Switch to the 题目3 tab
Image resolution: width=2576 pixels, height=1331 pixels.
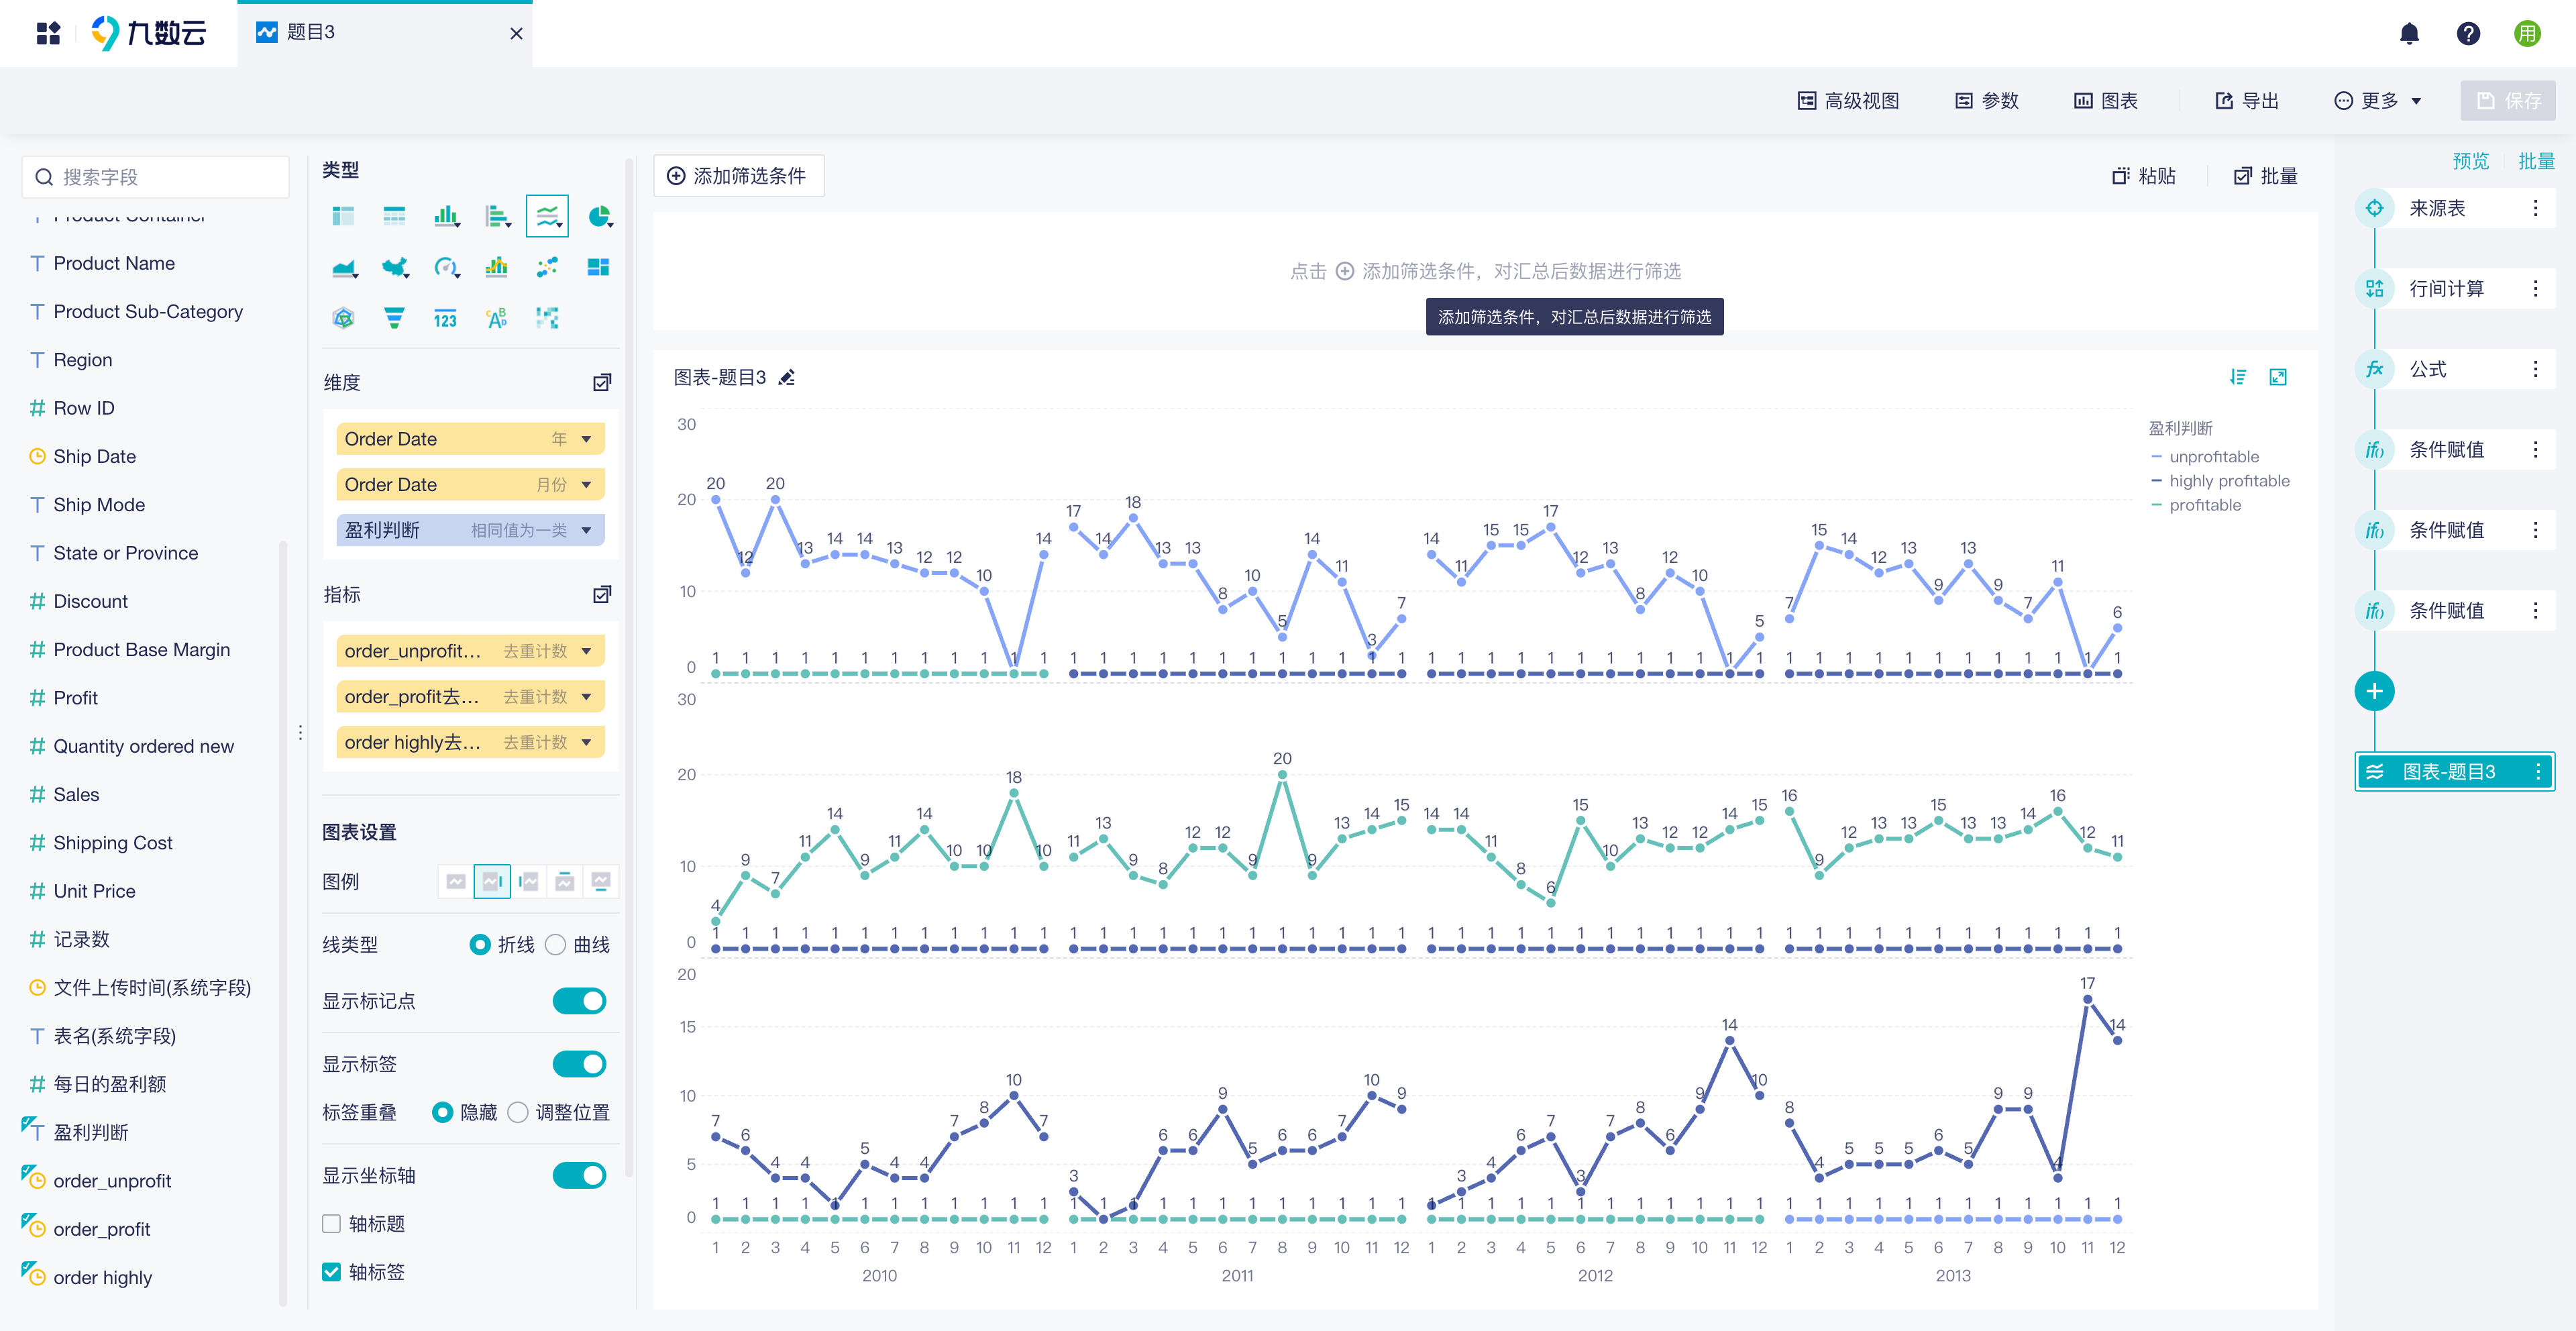pos(384,33)
